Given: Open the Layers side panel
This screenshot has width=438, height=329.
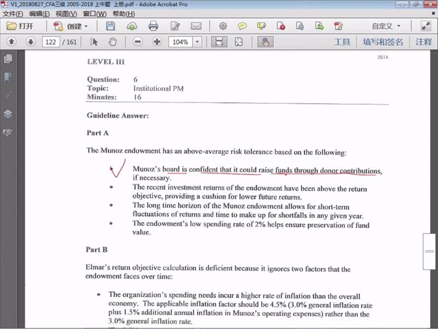Looking at the screenshot, I should click(x=8, y=114).
